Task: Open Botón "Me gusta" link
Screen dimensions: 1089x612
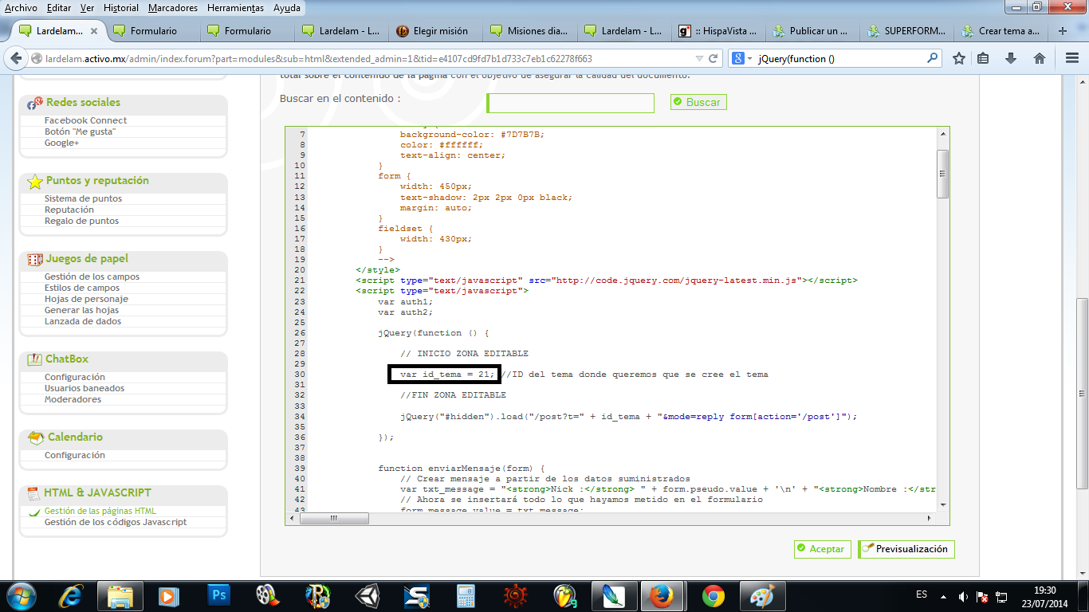Action: coord(80,131)
